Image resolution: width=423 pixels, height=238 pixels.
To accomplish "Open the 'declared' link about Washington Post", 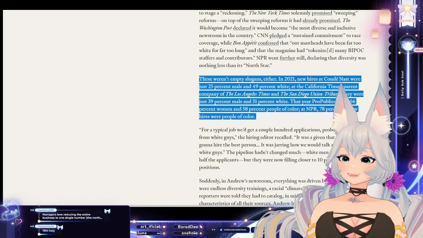I will 242,28.
